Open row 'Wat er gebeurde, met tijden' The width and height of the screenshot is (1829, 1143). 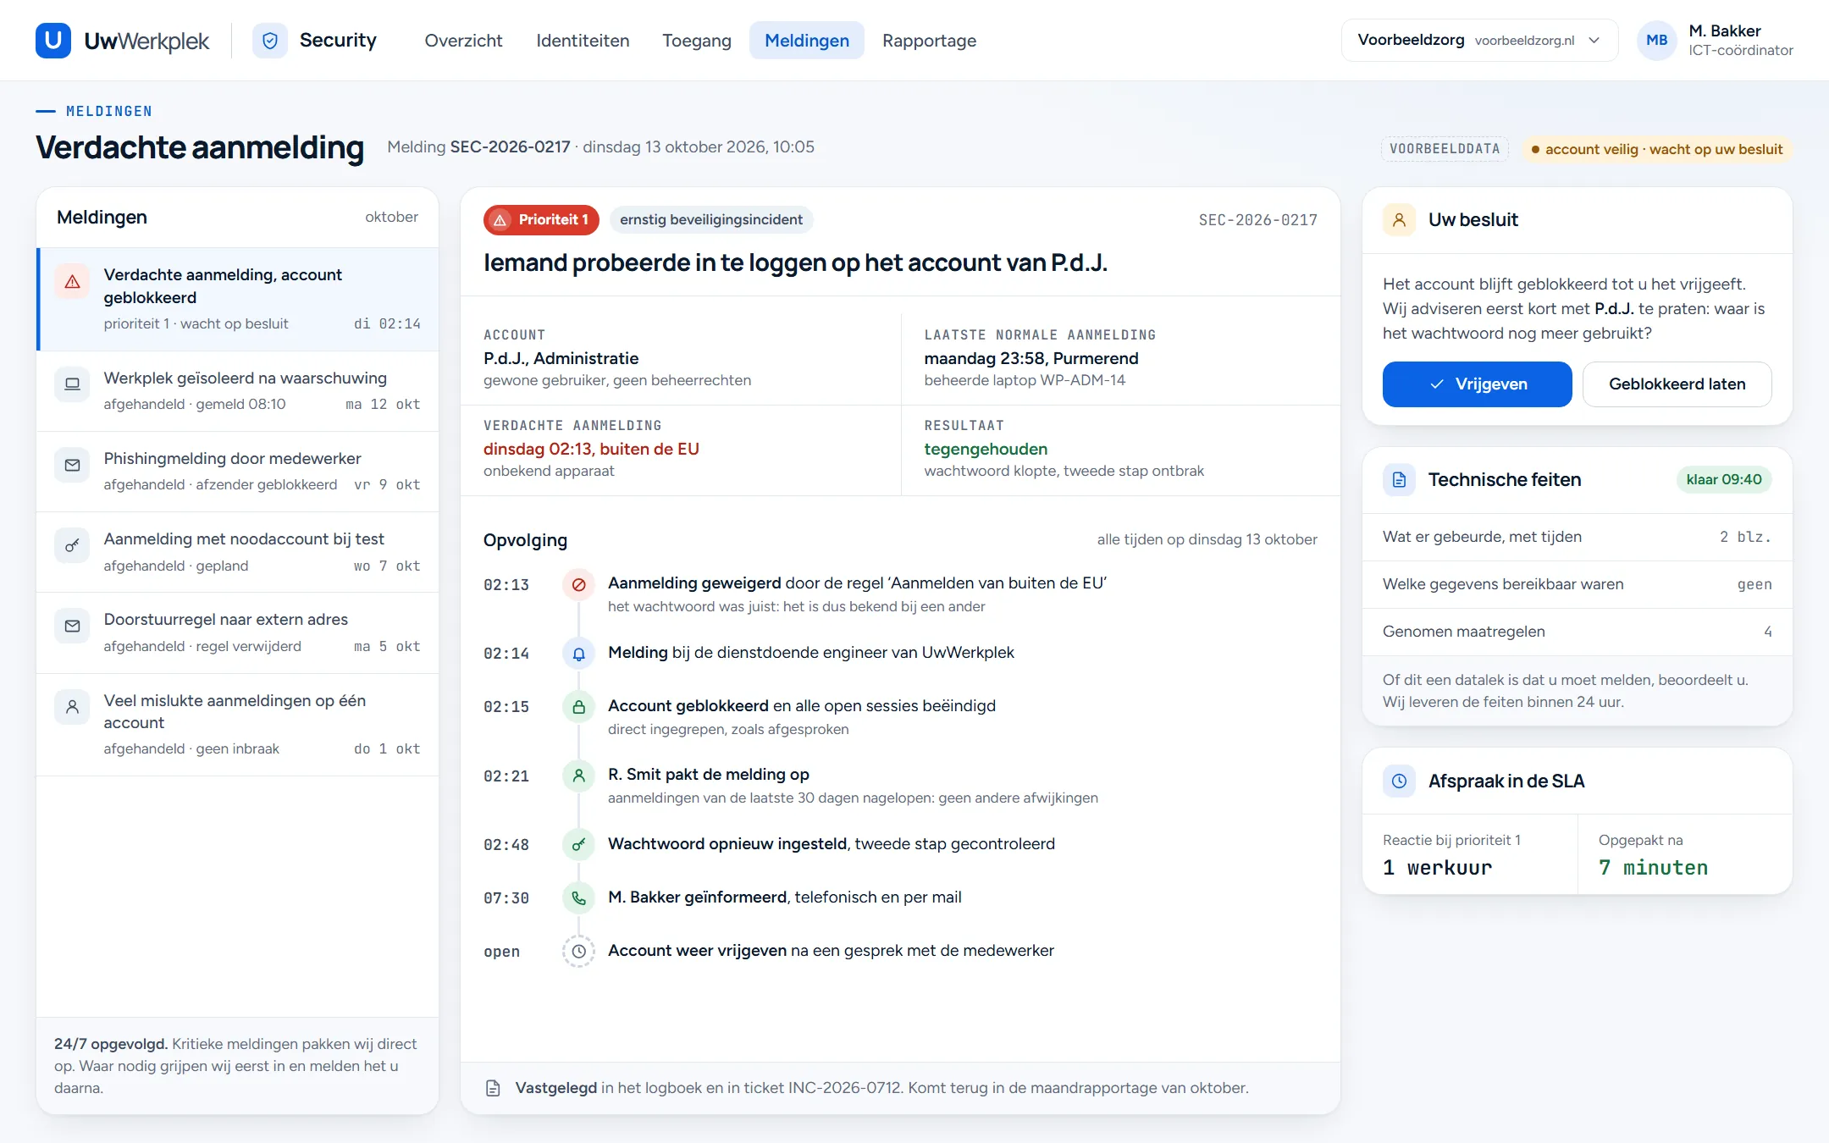1577,537
